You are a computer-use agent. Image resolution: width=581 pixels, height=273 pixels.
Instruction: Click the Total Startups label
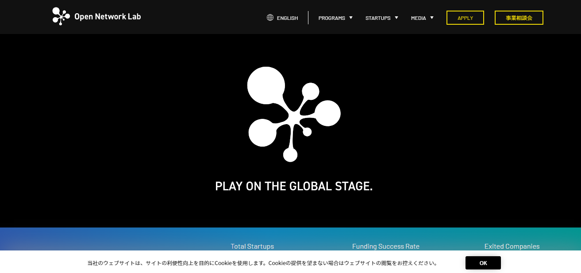tap(252, 246)
